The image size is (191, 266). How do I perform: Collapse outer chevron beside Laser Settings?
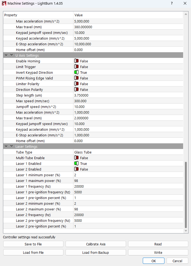(x=6, y=146)
